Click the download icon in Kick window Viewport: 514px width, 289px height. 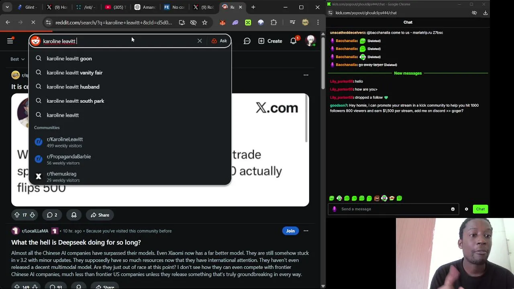tap(485, 13)
